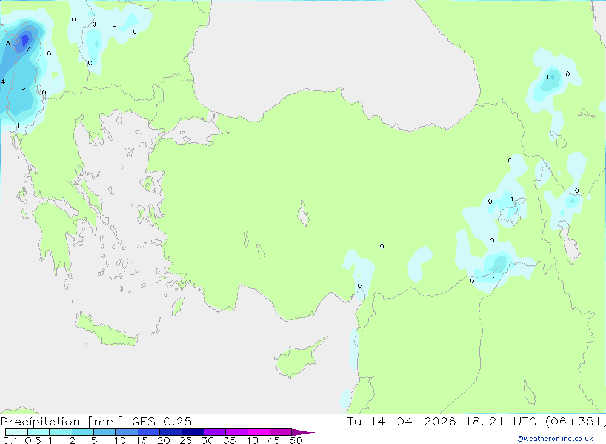Select the 'Precipitation [mm]' title text
This screenshot has height=444, width=606.
pyautogui.click(x=62, y=422)
